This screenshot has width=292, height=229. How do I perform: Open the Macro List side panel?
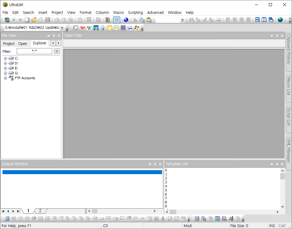(x=289, y=89)
